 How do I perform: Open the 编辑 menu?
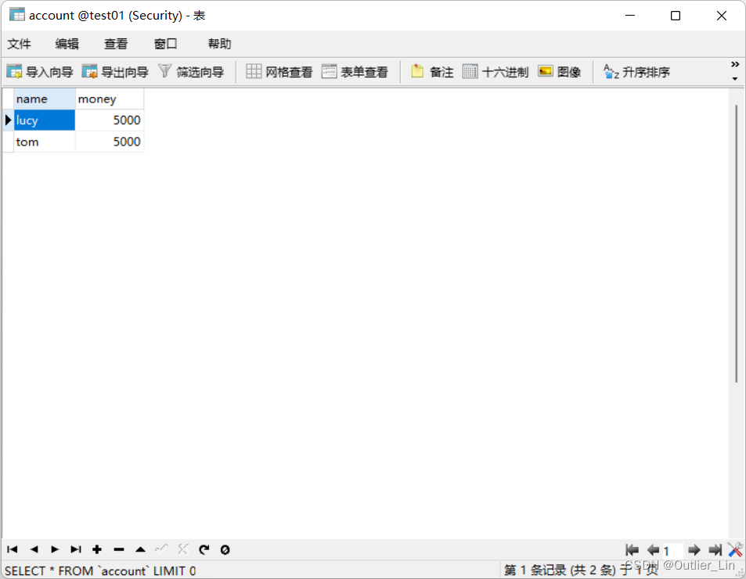pos(67,44)
